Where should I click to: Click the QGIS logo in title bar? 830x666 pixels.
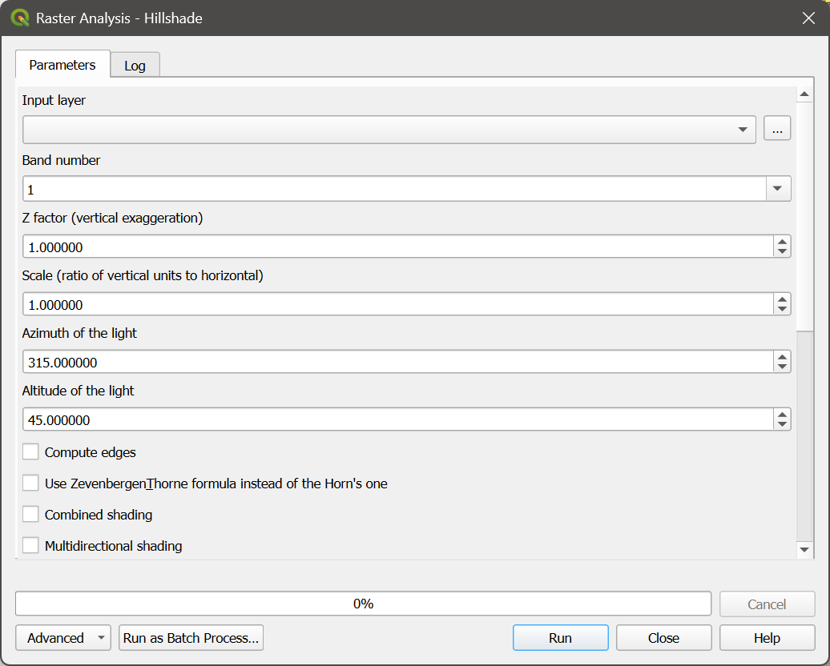(19, 18)
